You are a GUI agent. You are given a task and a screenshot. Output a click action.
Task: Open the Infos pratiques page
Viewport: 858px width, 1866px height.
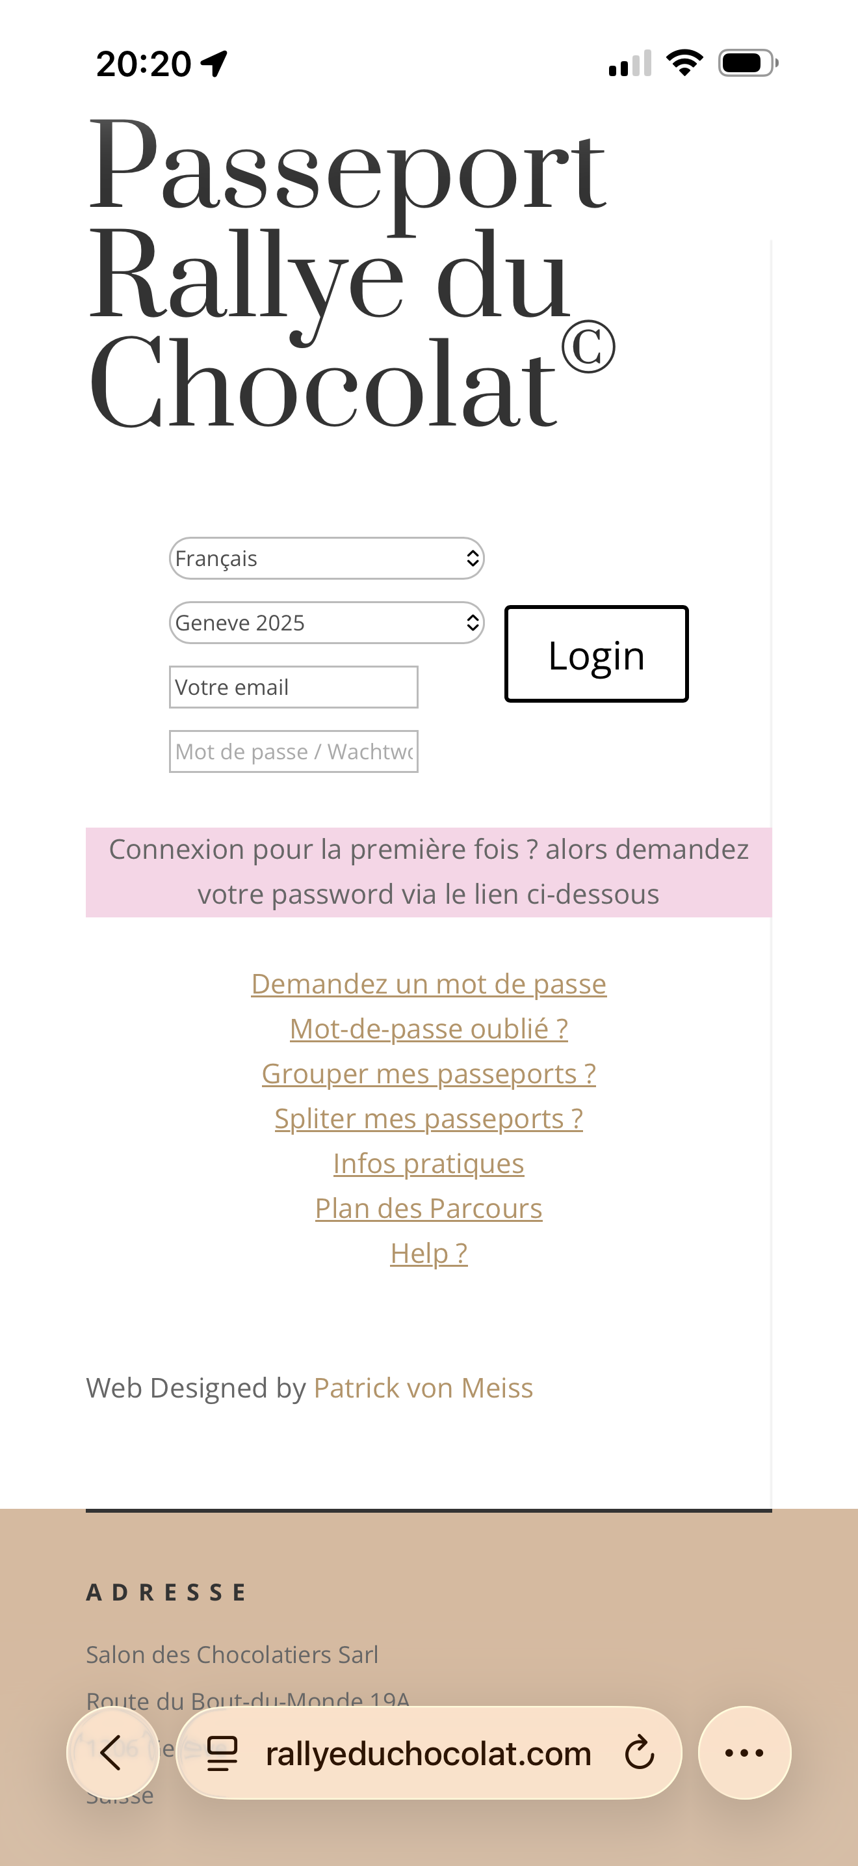coord(428,1163)
